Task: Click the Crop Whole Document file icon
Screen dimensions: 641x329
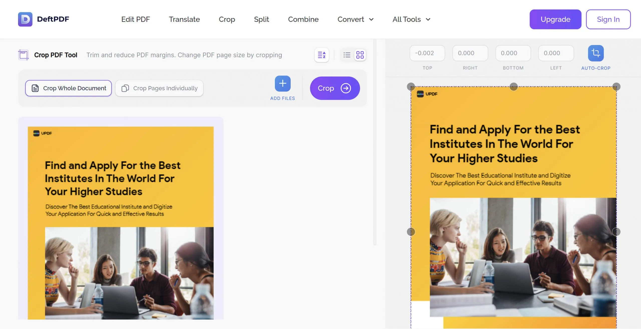Action: point(35,88)
